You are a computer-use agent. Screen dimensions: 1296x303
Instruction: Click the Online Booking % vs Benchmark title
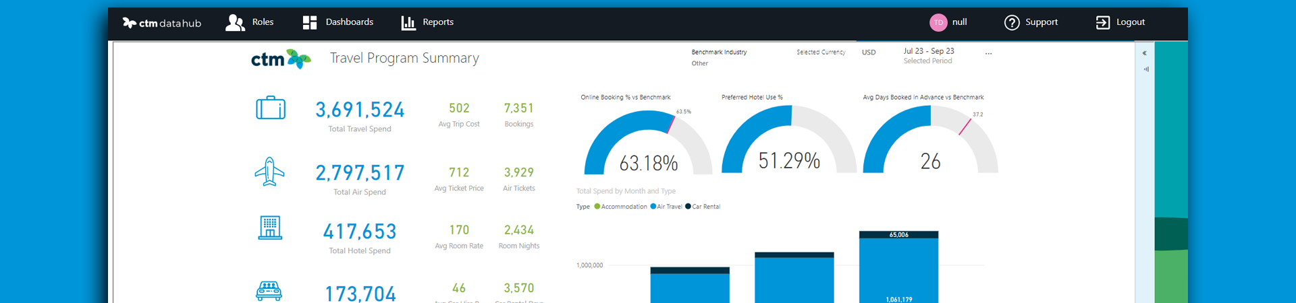pos(626,98)
